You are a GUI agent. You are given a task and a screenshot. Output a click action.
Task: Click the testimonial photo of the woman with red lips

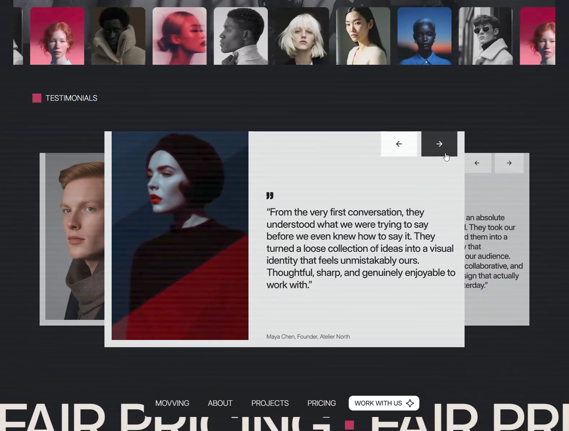point(180,236)
